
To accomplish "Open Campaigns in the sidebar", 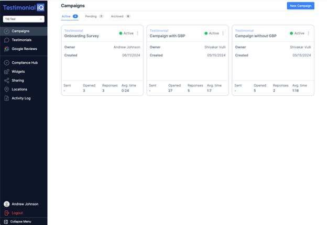I will coord(24,31).
